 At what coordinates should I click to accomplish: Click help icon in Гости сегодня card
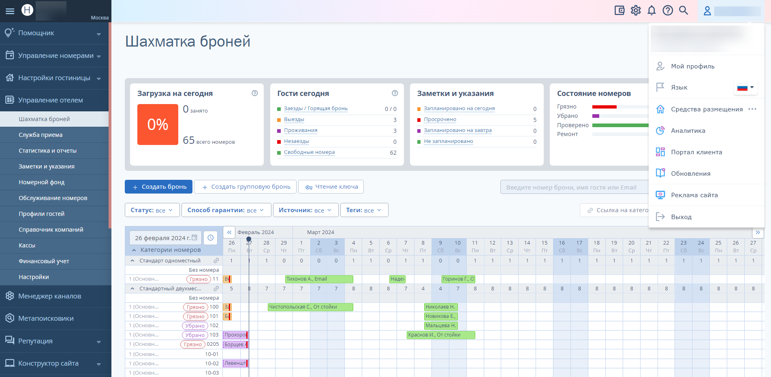click(395, 93)
